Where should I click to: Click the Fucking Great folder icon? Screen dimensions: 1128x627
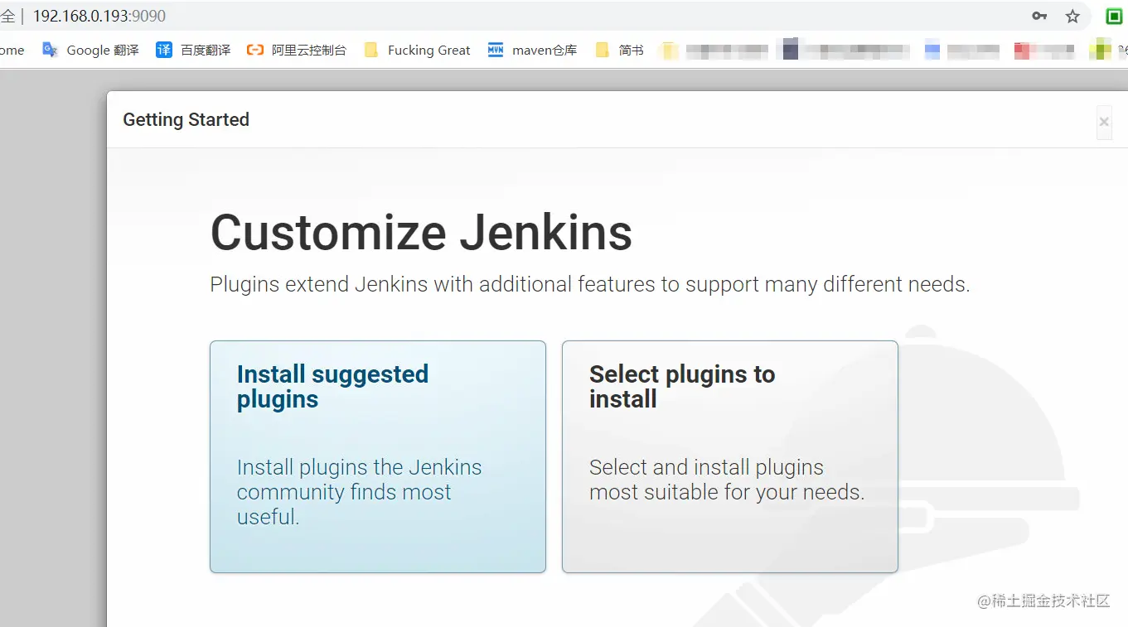(x=371, y=50)
